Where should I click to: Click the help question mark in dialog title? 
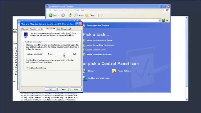(x=77, y=24)
